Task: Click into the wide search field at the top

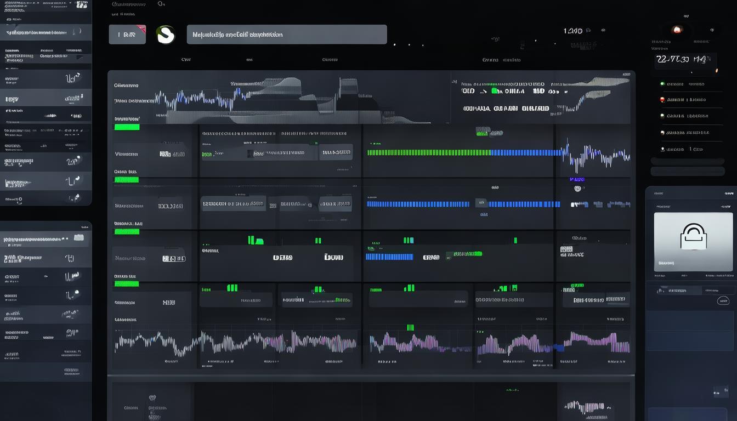Action: click(286, 35)
